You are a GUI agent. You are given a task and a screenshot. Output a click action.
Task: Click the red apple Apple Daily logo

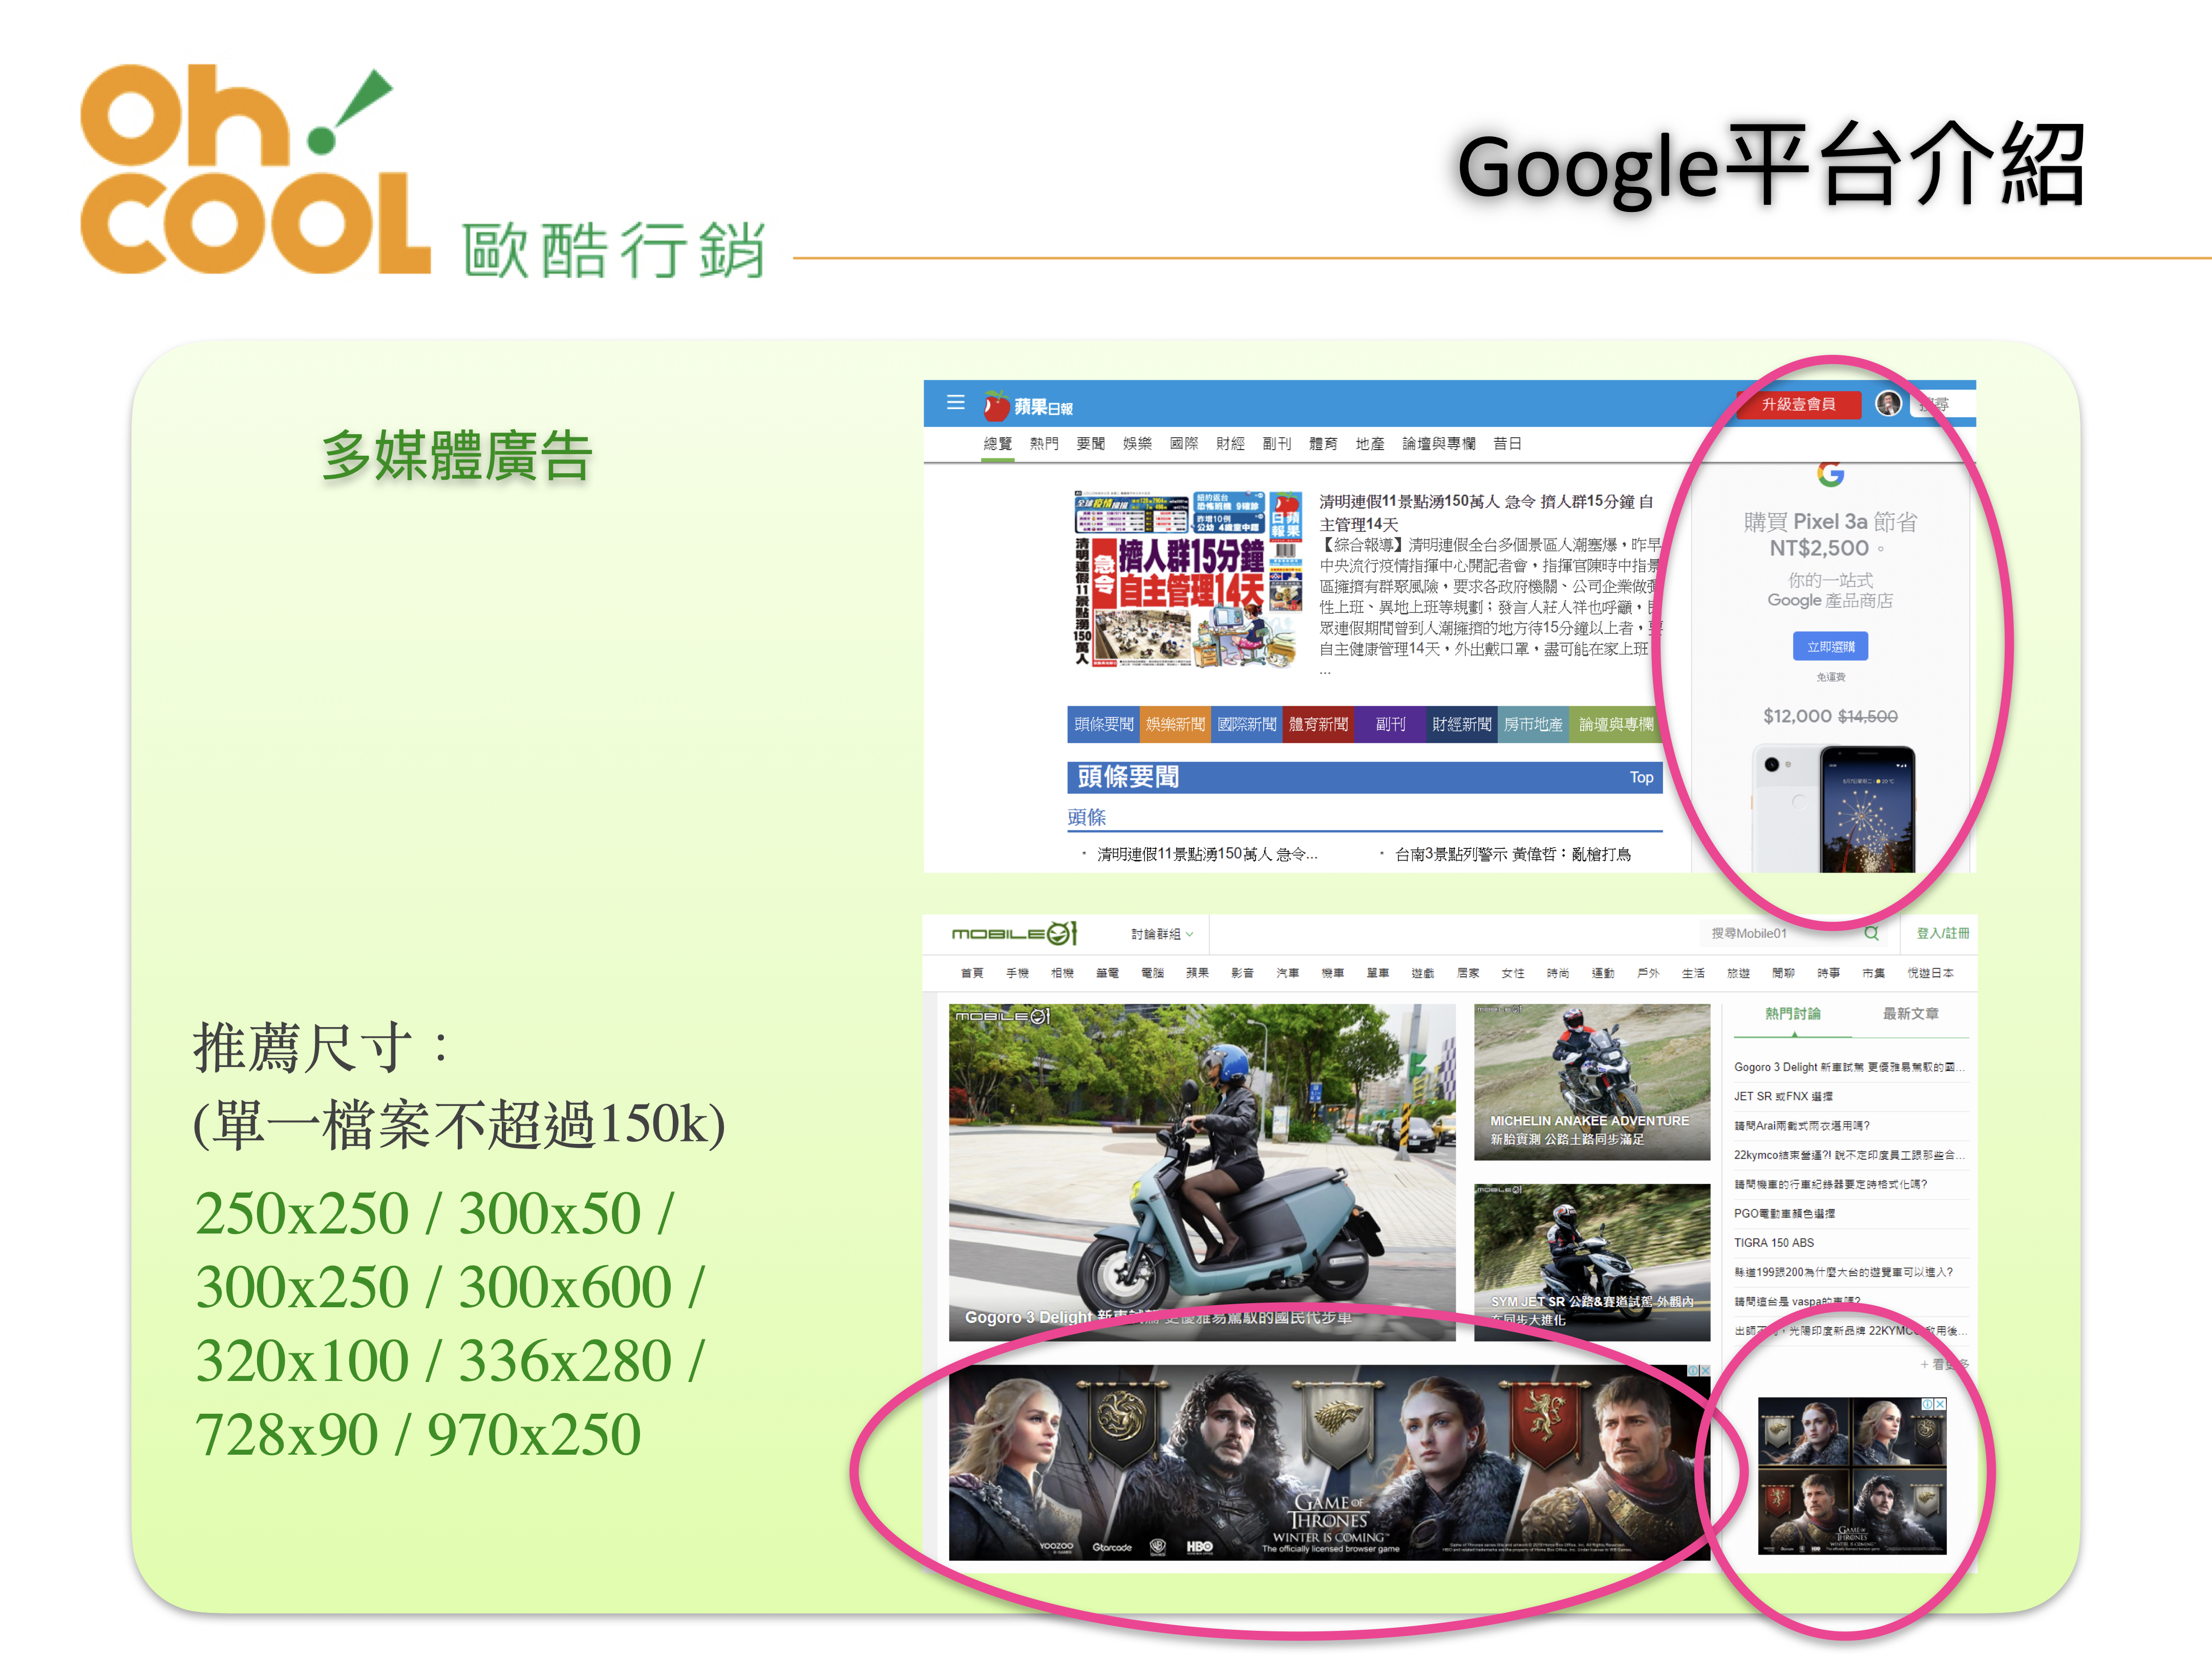[996, 406]
